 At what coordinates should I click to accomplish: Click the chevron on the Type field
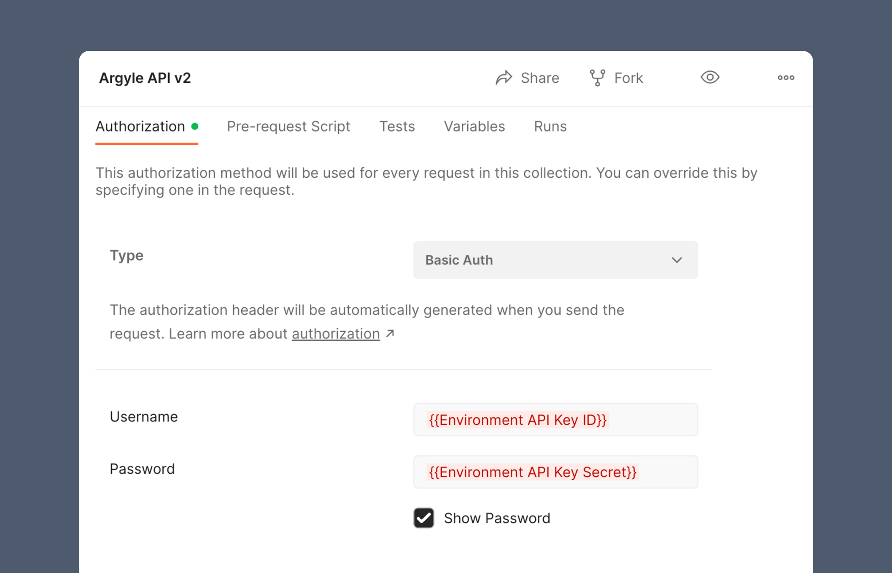(677, 260)
